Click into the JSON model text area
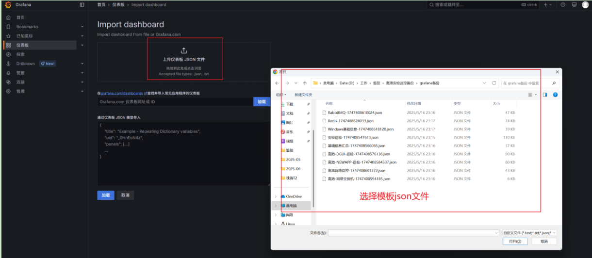Image resolution: width=592 pixels, height=258 pixels. click(x=183, y=153)
